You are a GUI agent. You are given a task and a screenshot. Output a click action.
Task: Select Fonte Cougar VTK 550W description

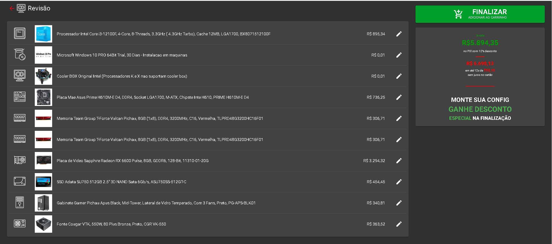(111, 224)
